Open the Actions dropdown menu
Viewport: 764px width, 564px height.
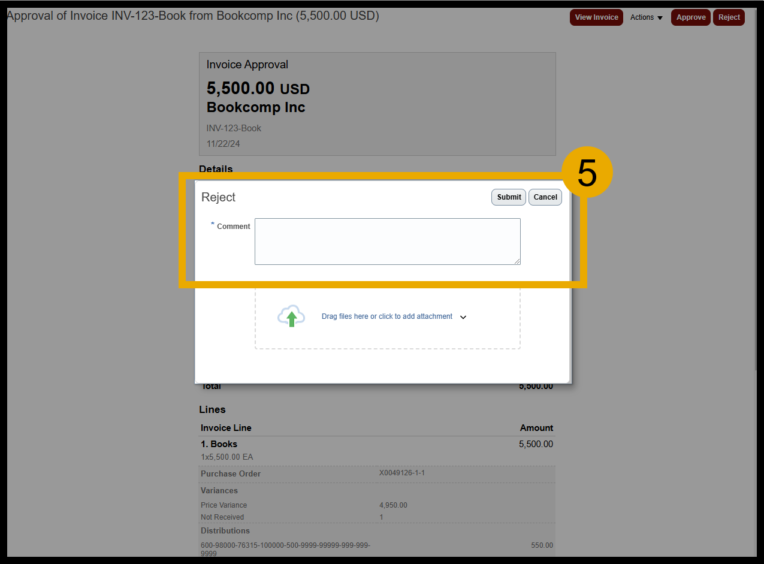pos(647,17)
